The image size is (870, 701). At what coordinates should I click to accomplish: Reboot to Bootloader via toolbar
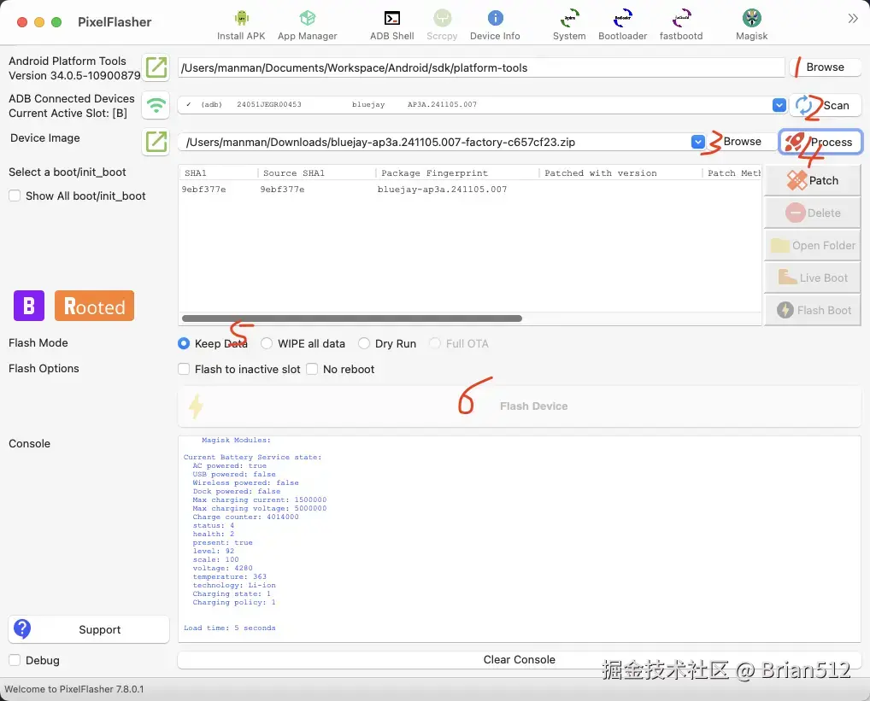point(622,26)
